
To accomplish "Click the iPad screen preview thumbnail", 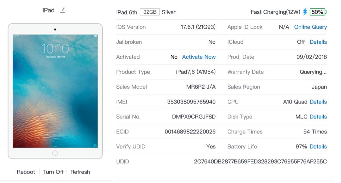I will click(x=55, y=90).
